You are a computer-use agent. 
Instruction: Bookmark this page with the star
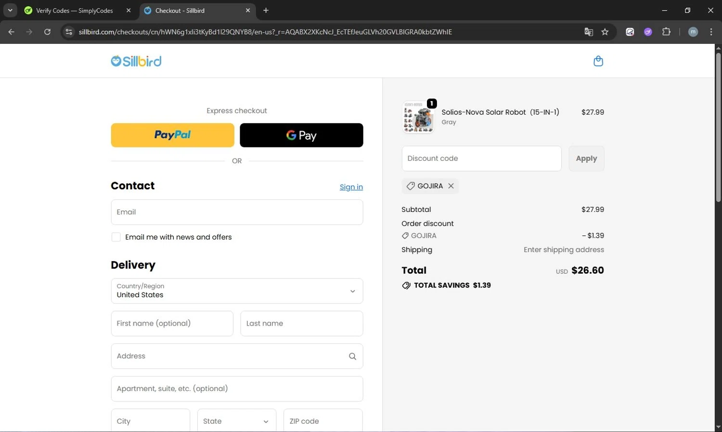[605, 32]
